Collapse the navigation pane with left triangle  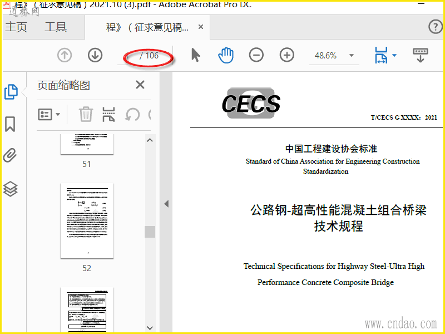[166, 204]
